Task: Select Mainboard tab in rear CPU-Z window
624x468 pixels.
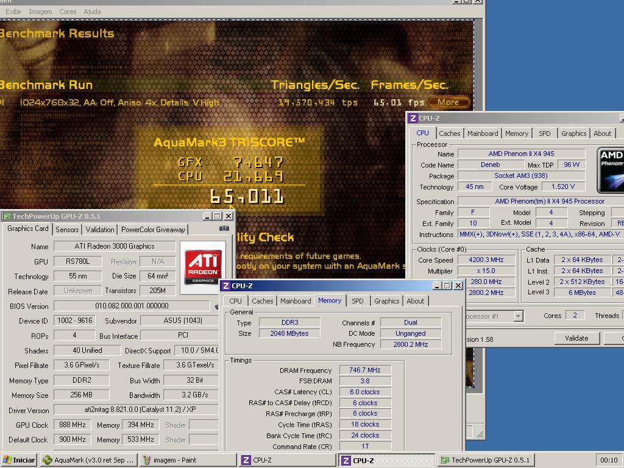Action: click(483, 133)
